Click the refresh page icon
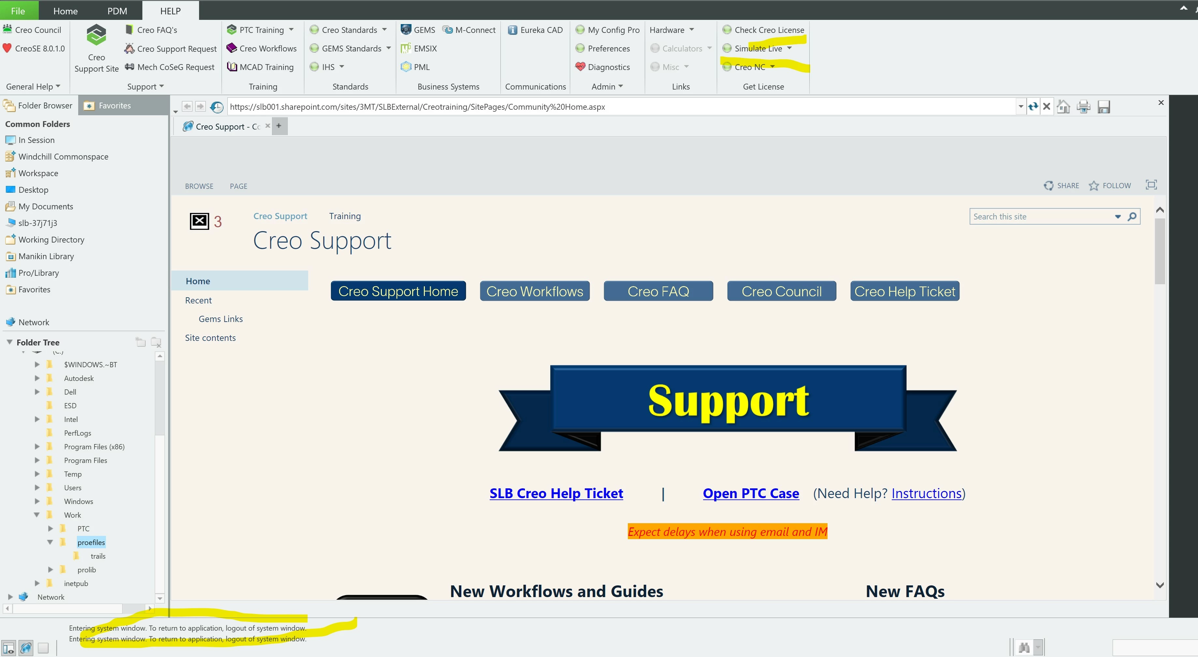Image resolution: width=1198 pixels, height=657 pixels. click(1033, 107)
